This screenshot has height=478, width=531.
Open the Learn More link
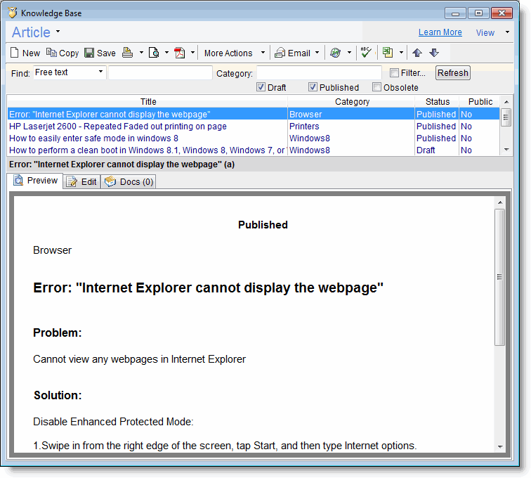(440, 32)
